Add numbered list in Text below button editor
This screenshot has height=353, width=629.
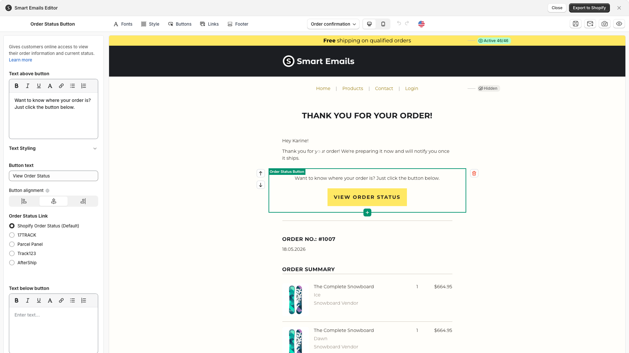(84, 300)
